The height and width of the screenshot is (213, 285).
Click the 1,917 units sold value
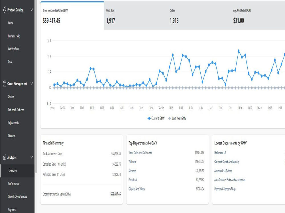click(x=111, y=21)
